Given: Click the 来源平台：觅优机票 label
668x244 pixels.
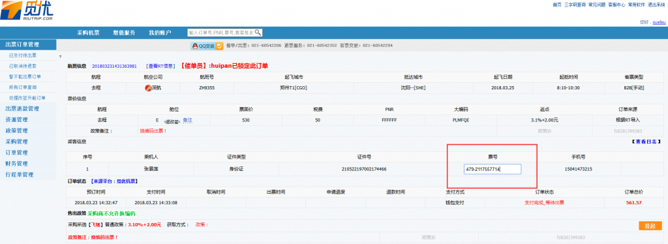Looking at the screenshot, I should tap(114, 181).
